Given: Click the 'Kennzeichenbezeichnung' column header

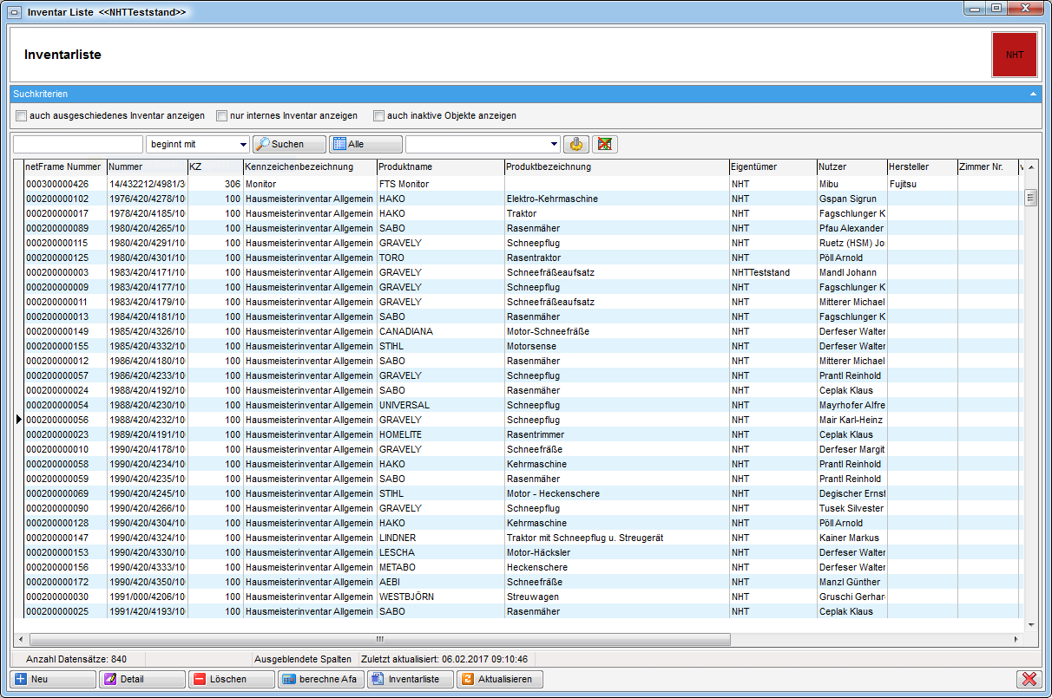Looking at the screenshot, I should point(310,166).
